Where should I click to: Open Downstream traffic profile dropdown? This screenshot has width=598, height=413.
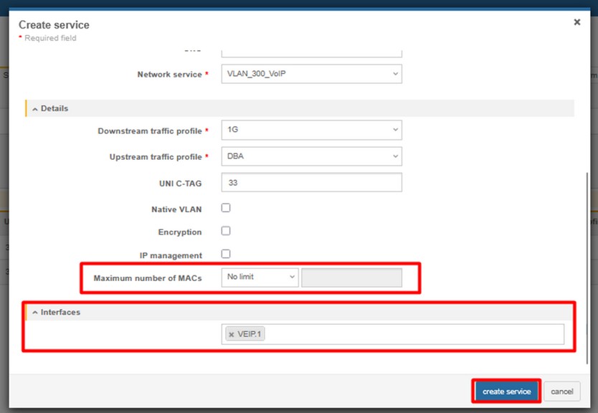[311, 130]
